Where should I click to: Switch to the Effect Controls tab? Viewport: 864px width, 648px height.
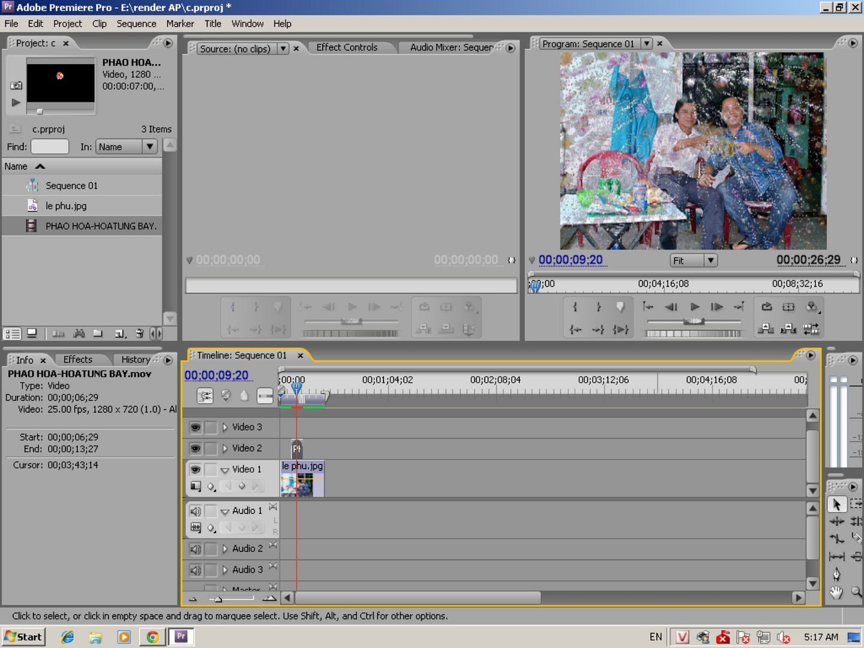347,47
